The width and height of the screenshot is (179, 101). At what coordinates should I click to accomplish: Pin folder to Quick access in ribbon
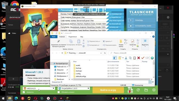pos(58,43)
